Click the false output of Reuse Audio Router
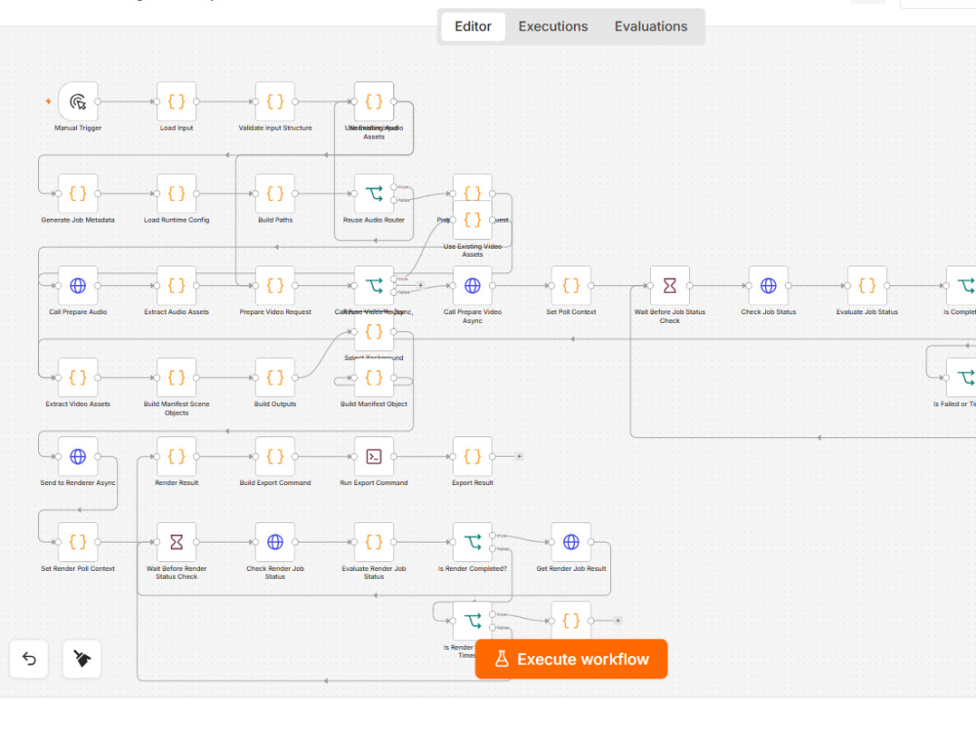The width and height of the screenshot is (976, 732). 393,200
